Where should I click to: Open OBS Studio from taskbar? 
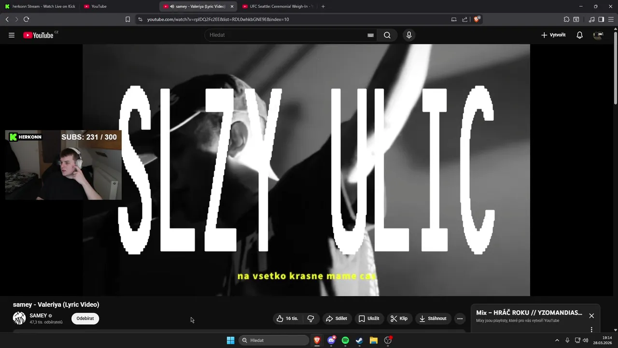(388, 340)
